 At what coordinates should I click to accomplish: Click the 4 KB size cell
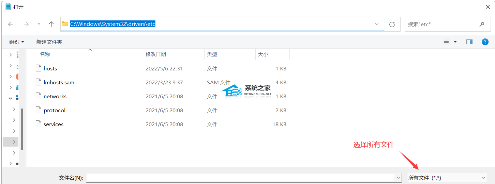point(281,82)
